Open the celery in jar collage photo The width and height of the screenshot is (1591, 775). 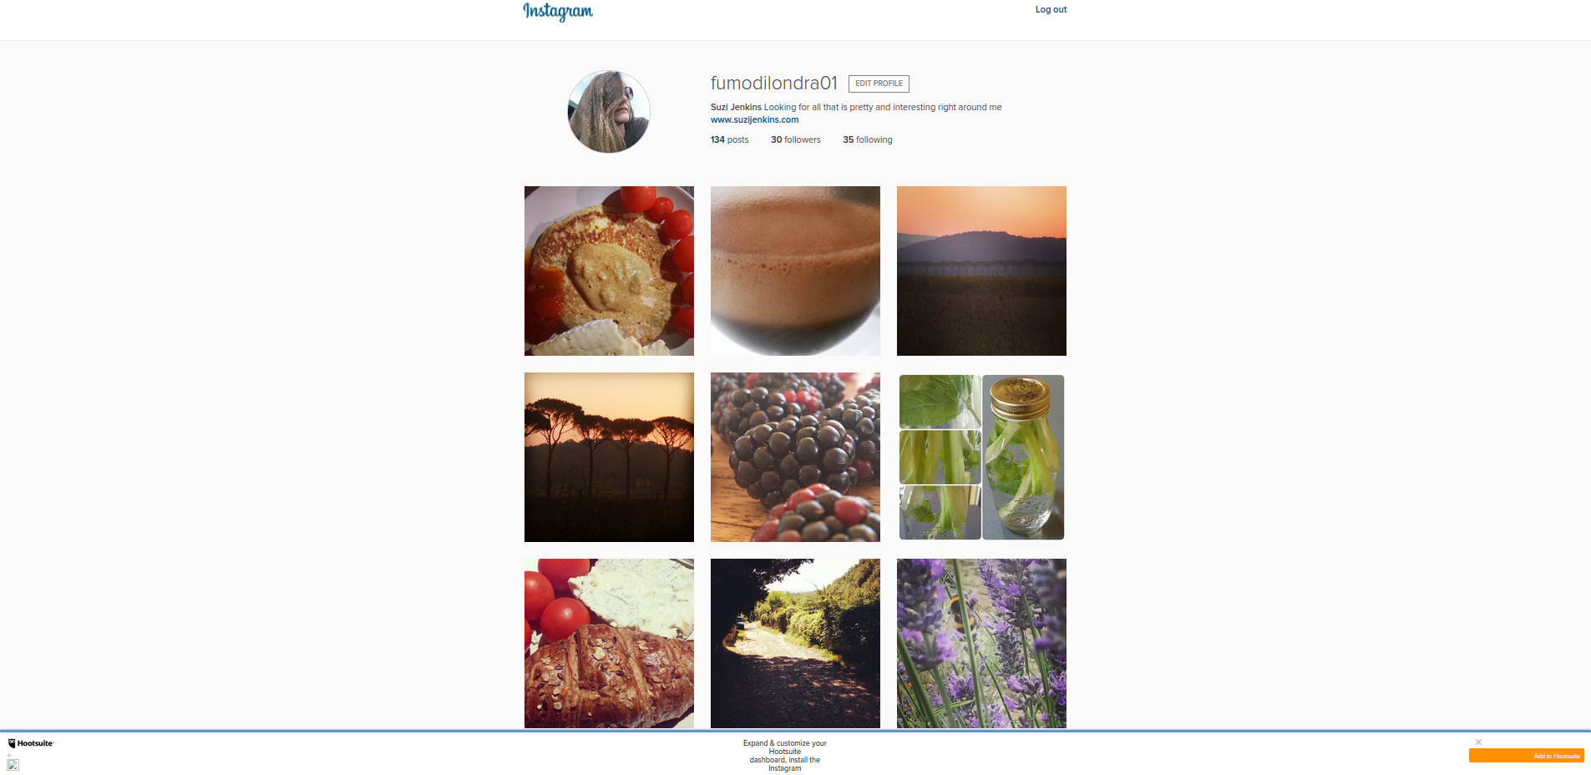(x=981, y=457)
